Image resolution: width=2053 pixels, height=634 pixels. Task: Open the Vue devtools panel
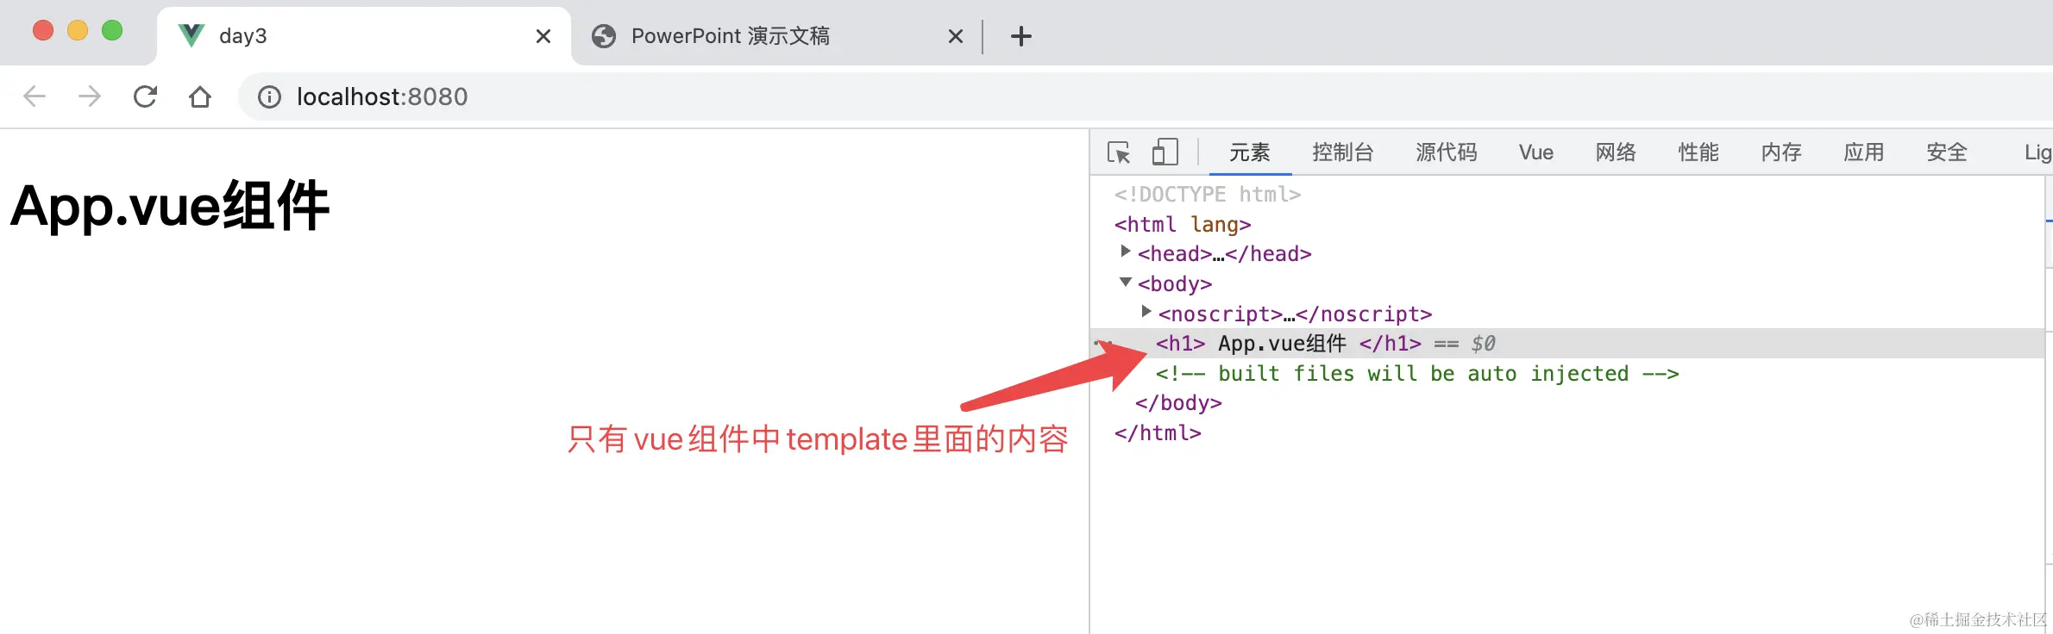tap(1536, 152)
